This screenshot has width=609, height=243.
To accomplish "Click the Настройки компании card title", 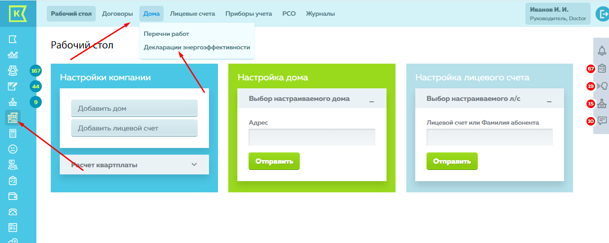I will (105, 78).
